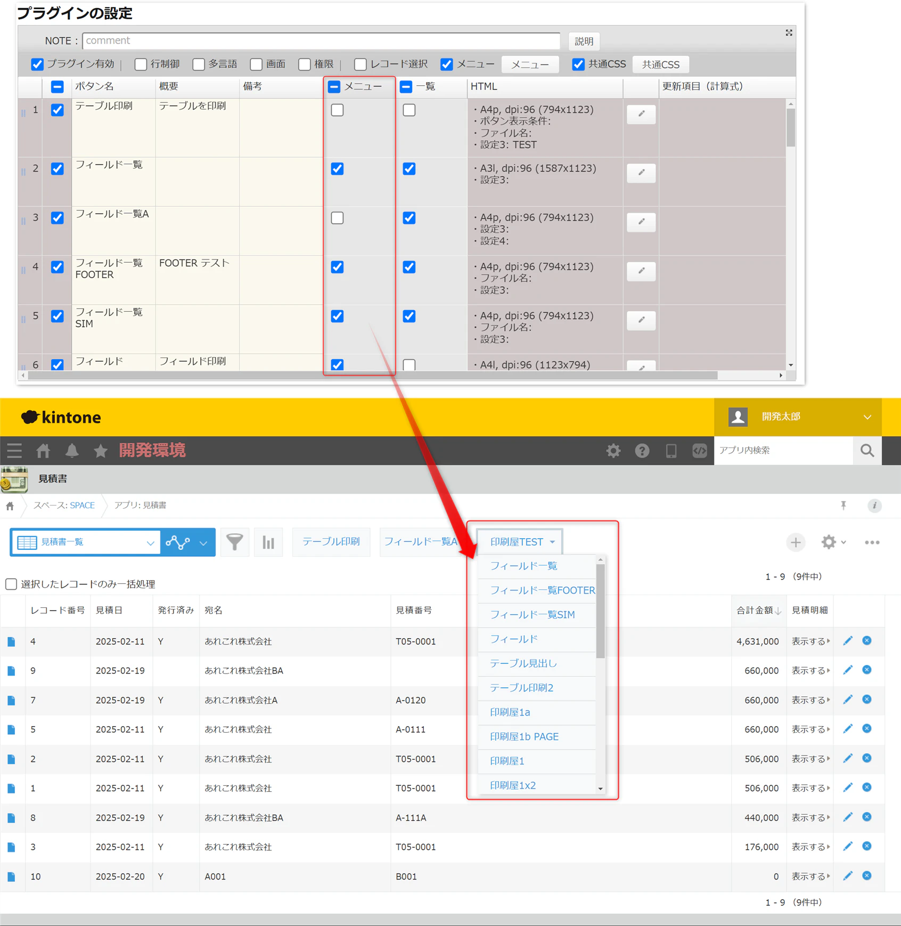Click the 説明 button
901x926 pixels.
(584, 42)
